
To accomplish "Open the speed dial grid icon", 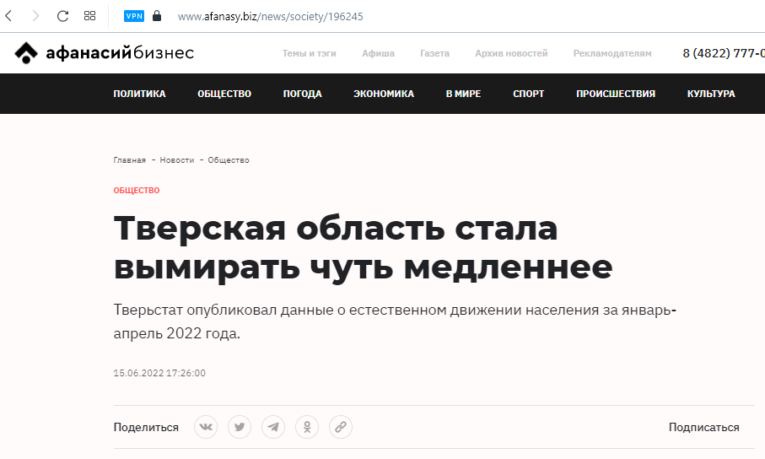I will coord(89,16).
